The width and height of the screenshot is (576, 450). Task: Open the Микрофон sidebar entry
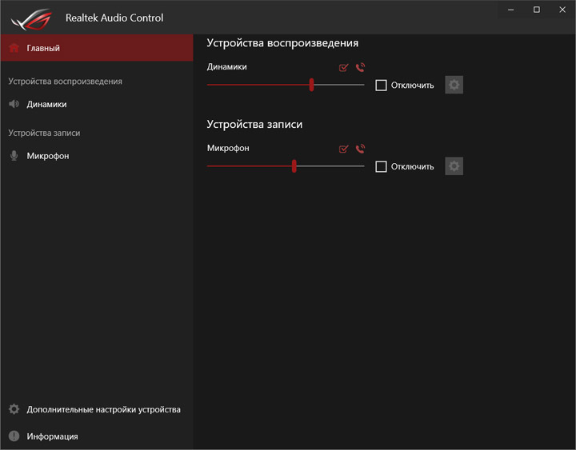pos(47,156)
